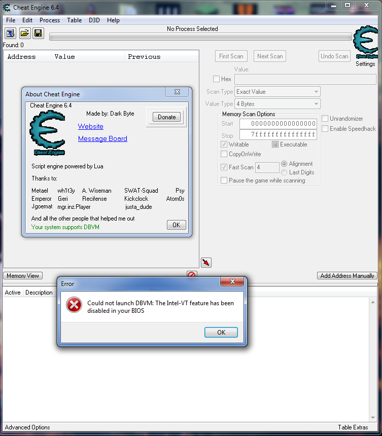Click the red arrow add-to-list icon
Viewport: 382px width, 436px height.
(206, 263)
